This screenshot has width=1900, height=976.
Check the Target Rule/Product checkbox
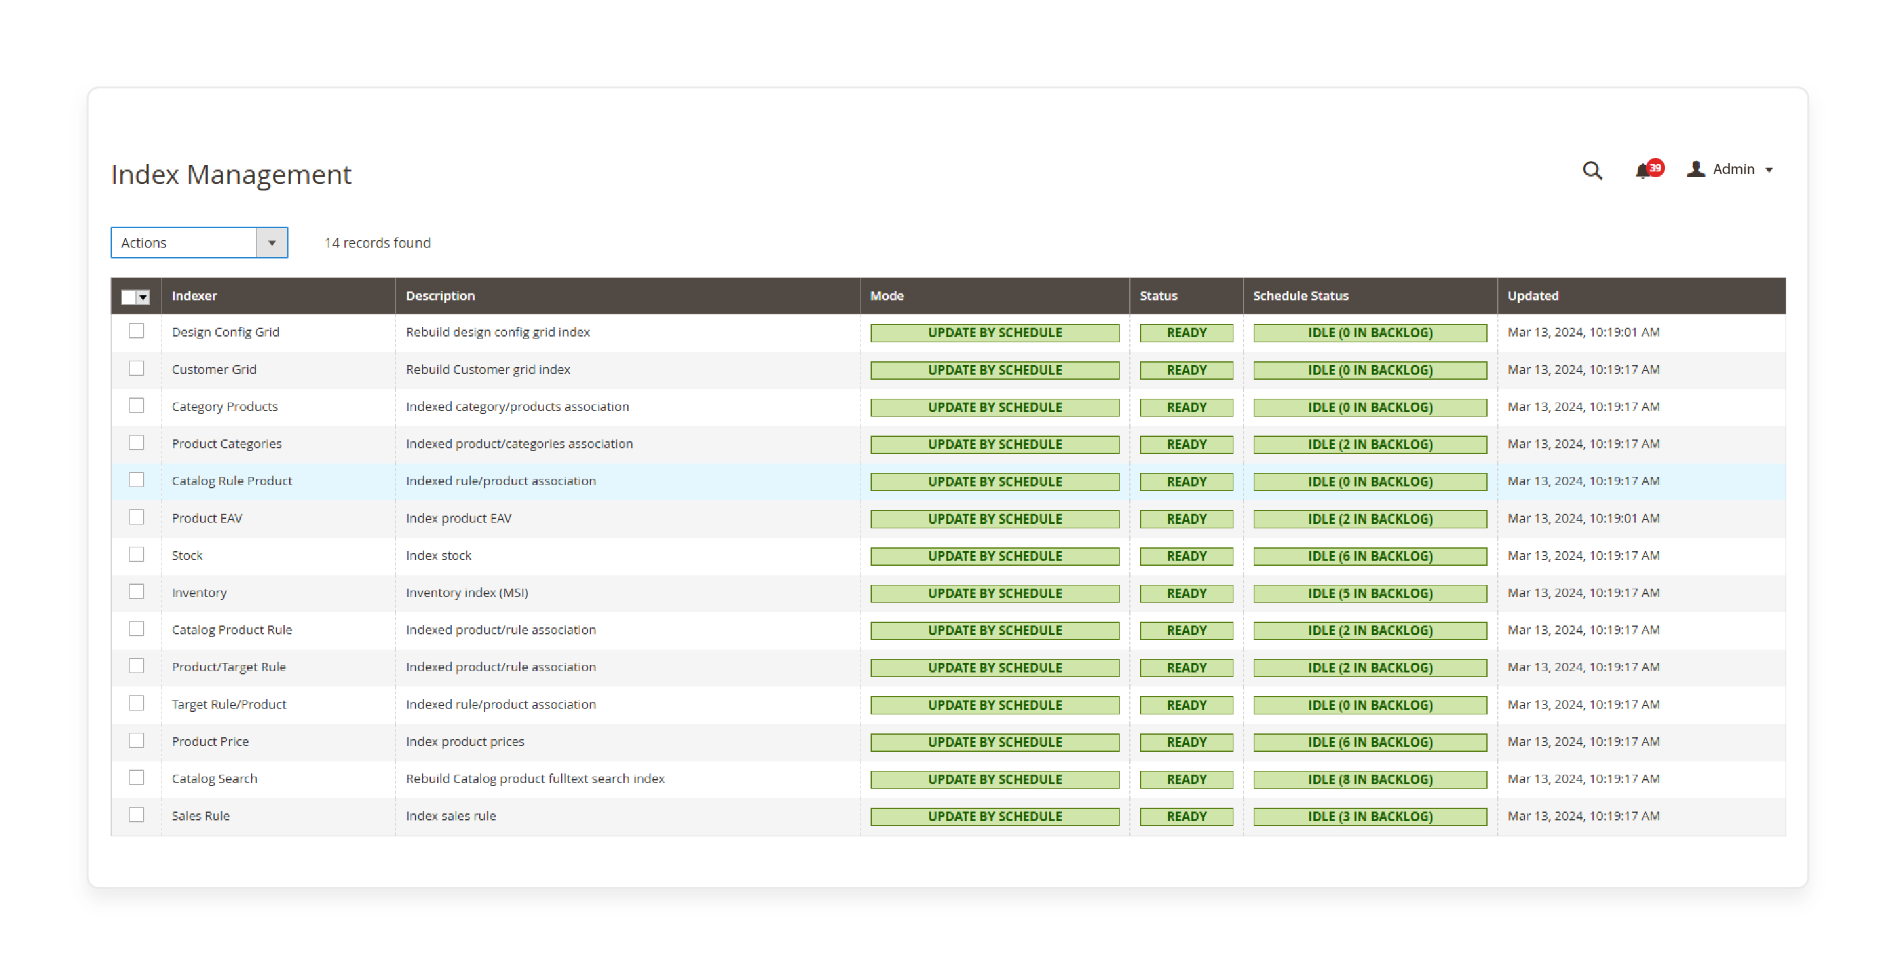137,703
